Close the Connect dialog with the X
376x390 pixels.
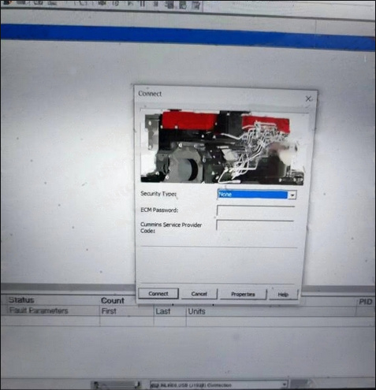pyautogui.click(x=308, y=98)
